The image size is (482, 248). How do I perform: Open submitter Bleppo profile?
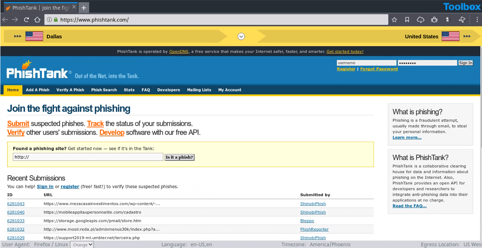(307, 221)
